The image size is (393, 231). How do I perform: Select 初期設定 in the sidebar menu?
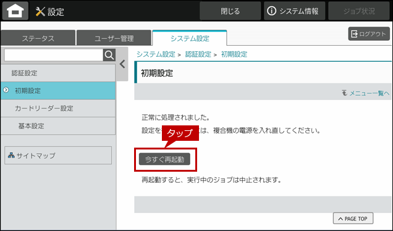click(58, 90)
